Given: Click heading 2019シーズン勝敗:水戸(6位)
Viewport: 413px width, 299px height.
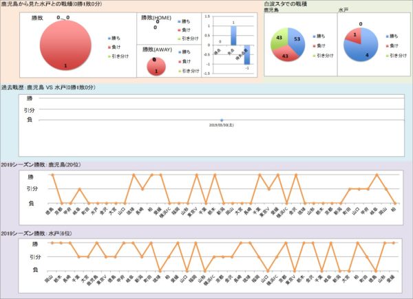Looking at the screenshot, I should (36, 233).
